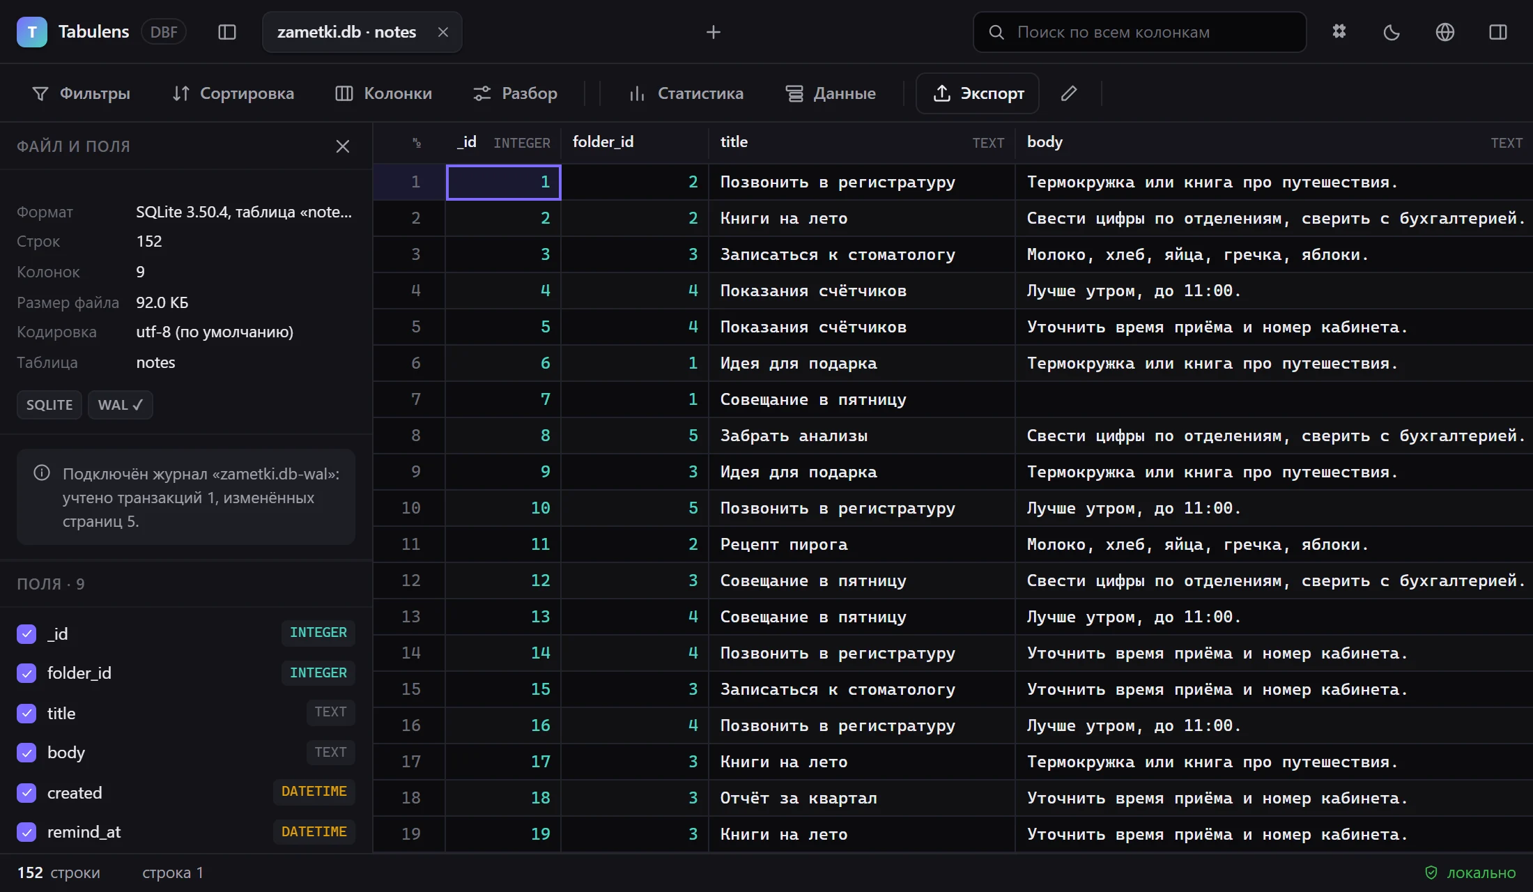Viewport: 1533px width, 892px height.
Task: Toggle the title field checkbox
Action: click(26, 713)
